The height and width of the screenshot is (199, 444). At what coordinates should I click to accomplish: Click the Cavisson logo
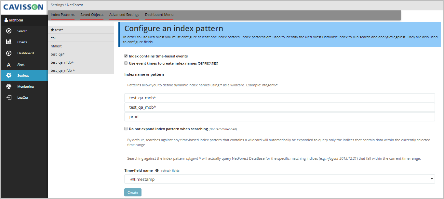click(23, 7)
